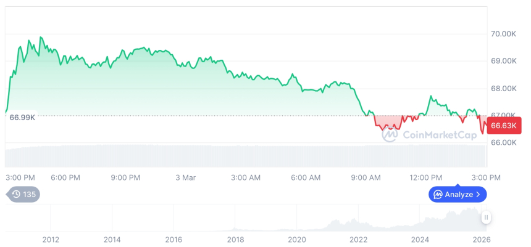Jump to 2024 in the range navigator
The width and height of the screenshot is (531, 247).
[420, 240]
